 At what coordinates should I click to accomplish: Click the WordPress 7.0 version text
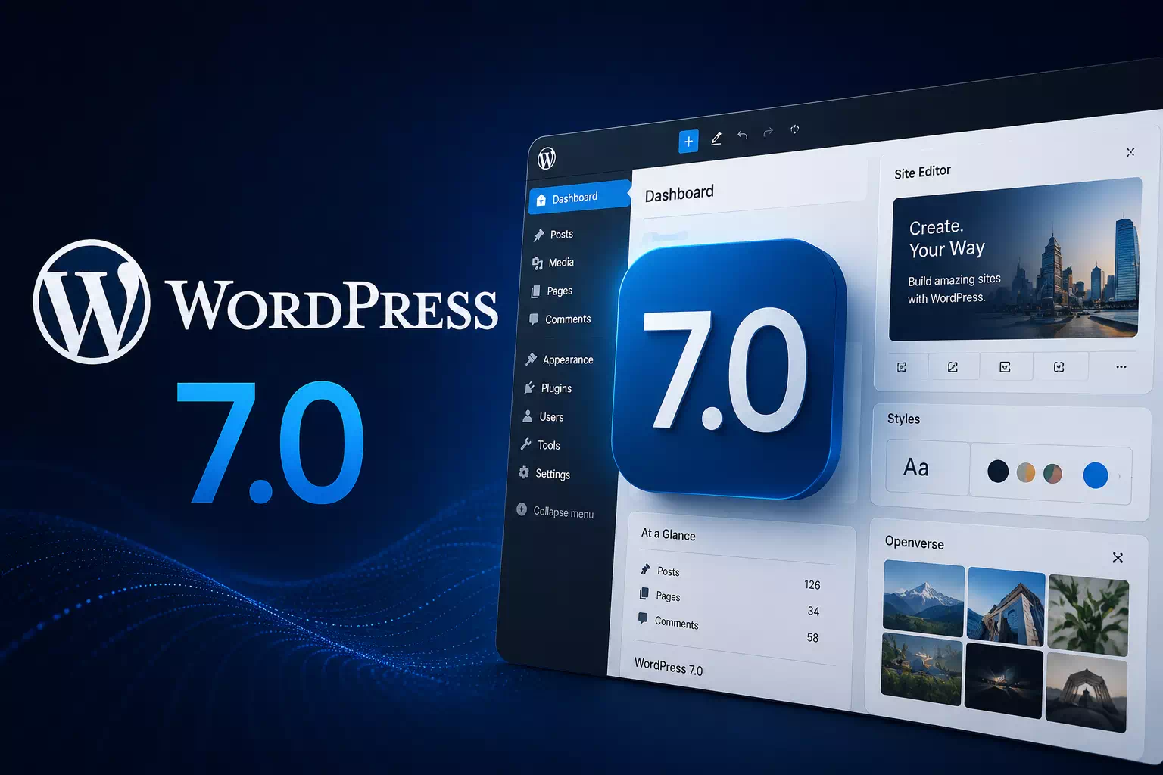669,667
